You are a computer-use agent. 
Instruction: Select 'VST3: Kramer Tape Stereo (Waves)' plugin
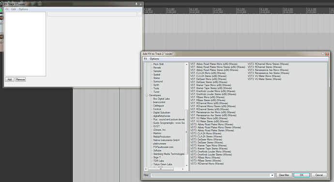(x=209, y=148)
